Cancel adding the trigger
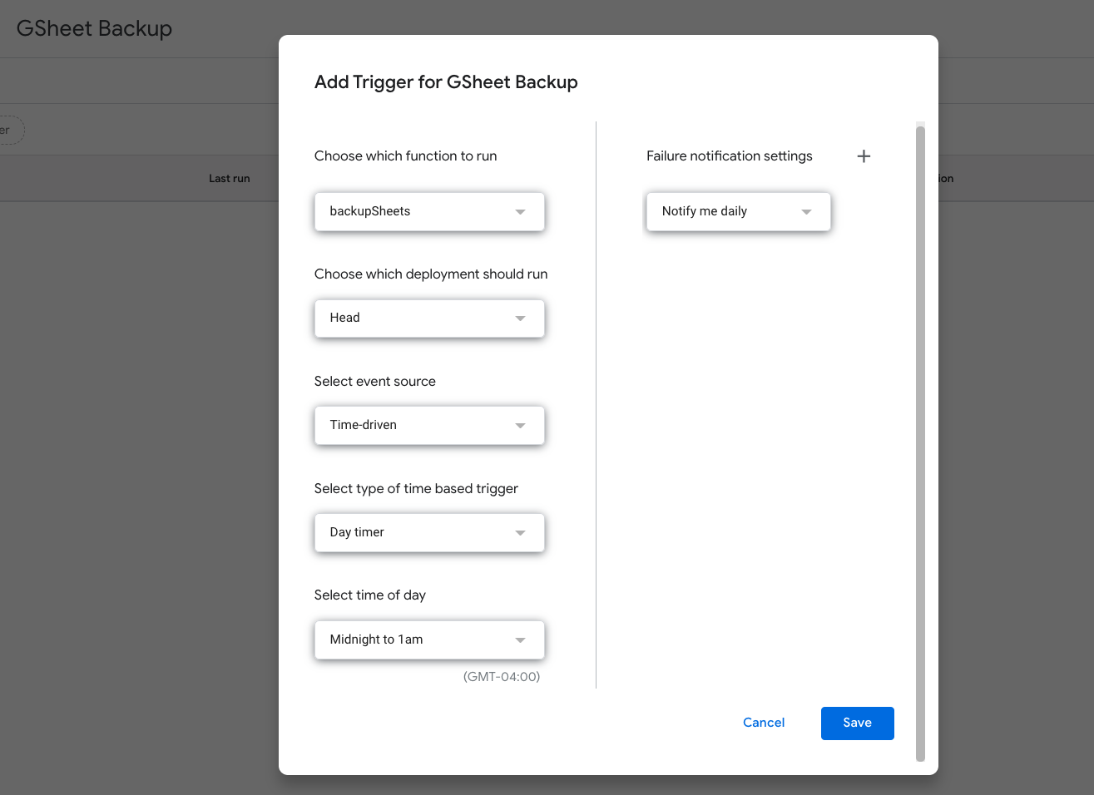This screenshot has width=1094, height=795. [763, 723]
